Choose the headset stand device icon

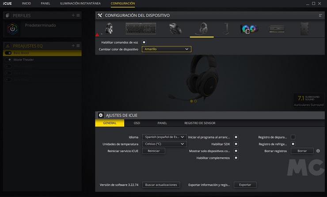click(x=226, y=29)
